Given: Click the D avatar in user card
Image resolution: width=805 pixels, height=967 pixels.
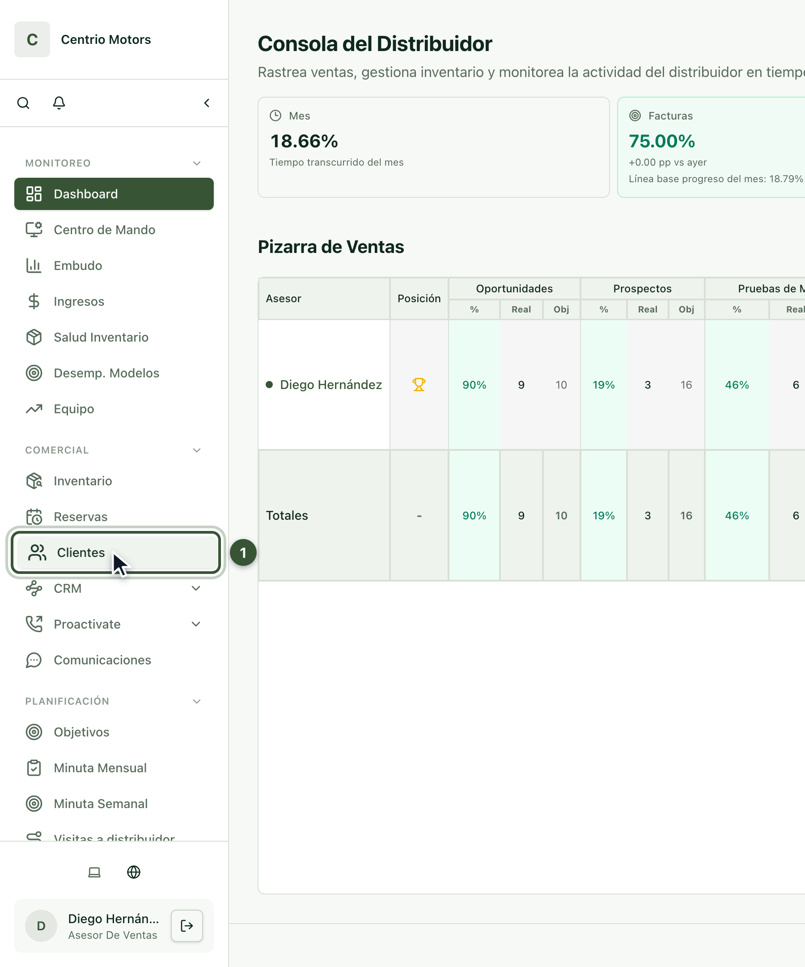Looking at the screenshot, I should point(41,925).
